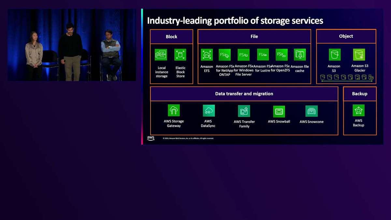Click the Data transfer and migration header
Viewport: 391px width, 220px height.
coord(244,94)
